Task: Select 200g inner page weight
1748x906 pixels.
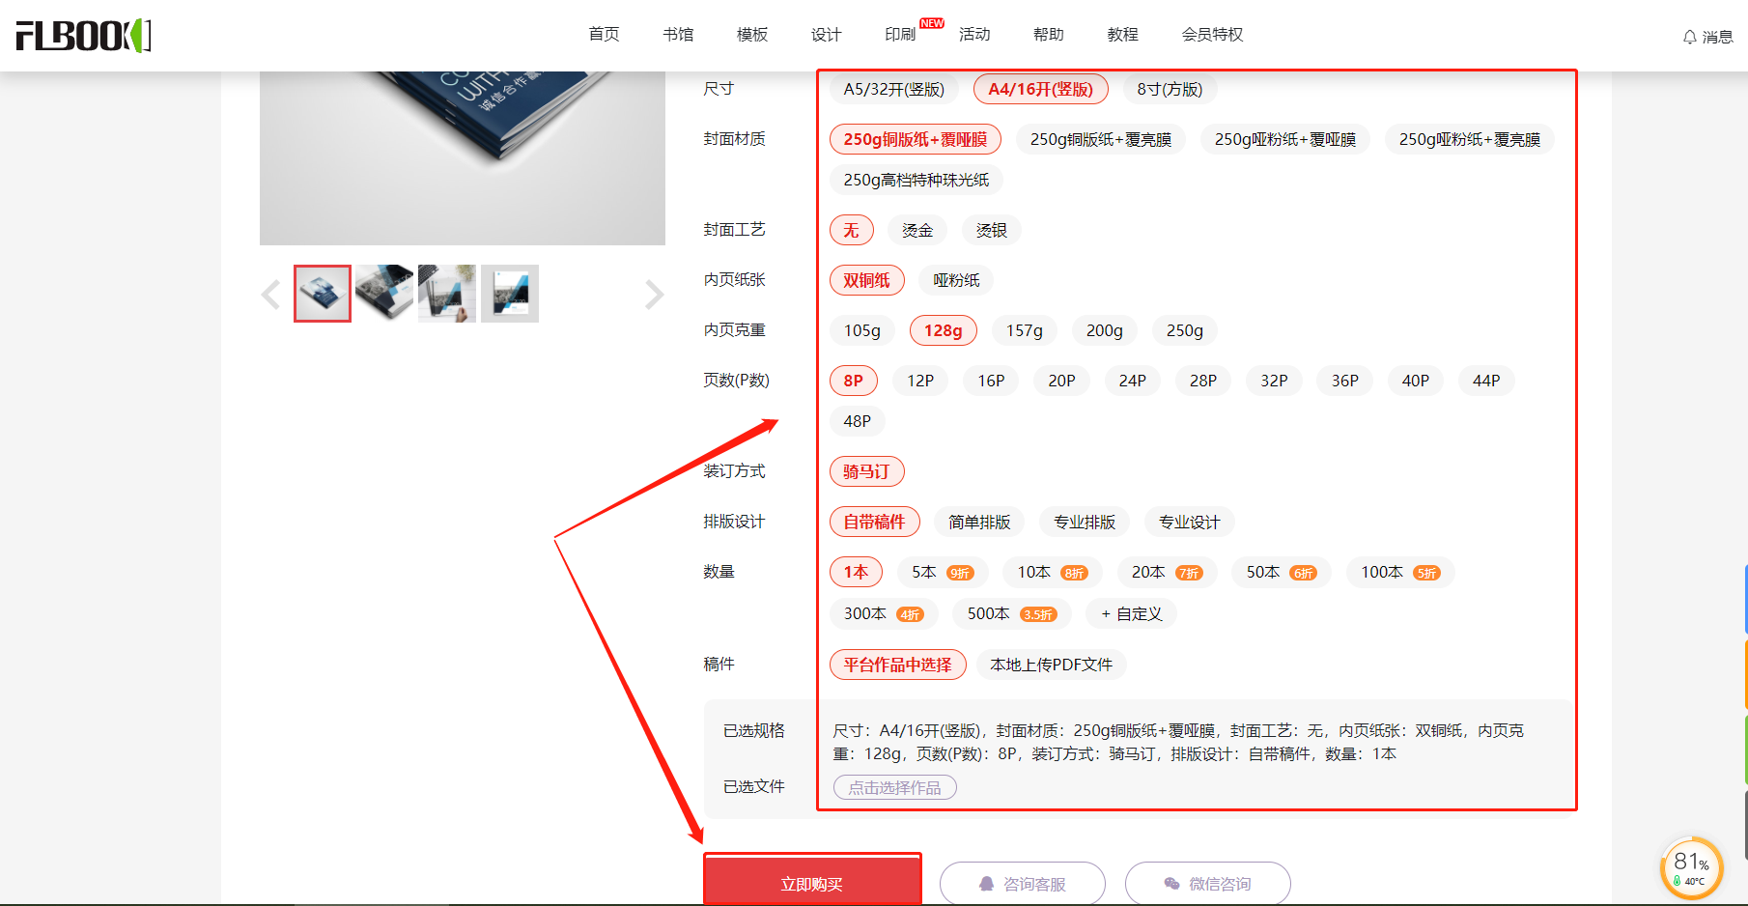Action: [x=1105, y=330]
